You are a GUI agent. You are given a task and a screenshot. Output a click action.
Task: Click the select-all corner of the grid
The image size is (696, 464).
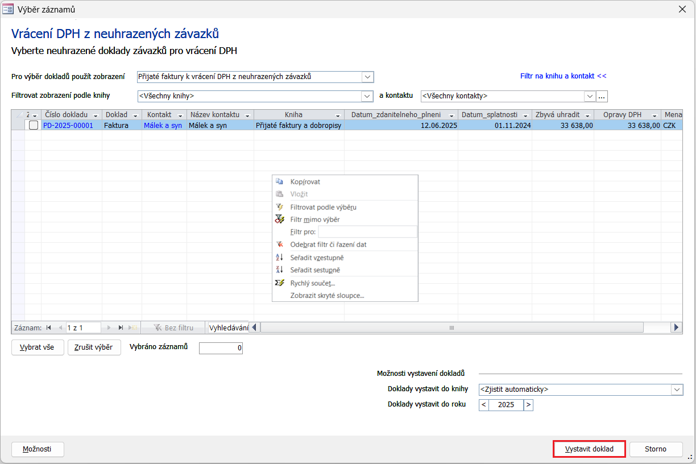pyautogui.click(x=18, y=115)
